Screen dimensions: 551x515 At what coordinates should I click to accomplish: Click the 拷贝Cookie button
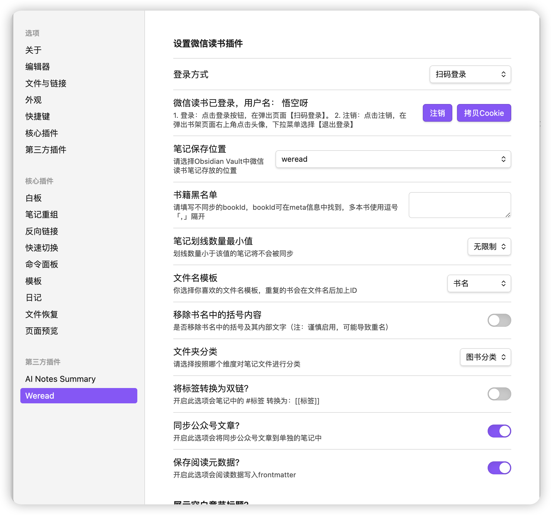tap(484, 113)
